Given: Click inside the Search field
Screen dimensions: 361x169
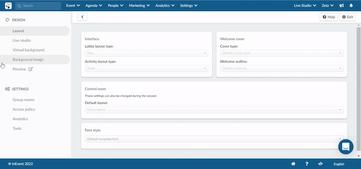Looking at the screenshot, I should pos(38,5).
